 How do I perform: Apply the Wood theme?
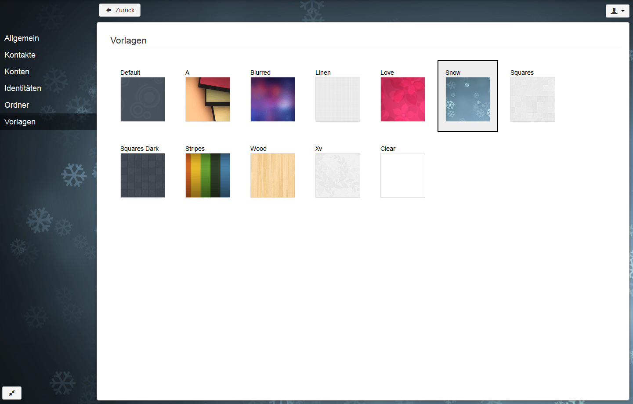(x=273, y=175)
